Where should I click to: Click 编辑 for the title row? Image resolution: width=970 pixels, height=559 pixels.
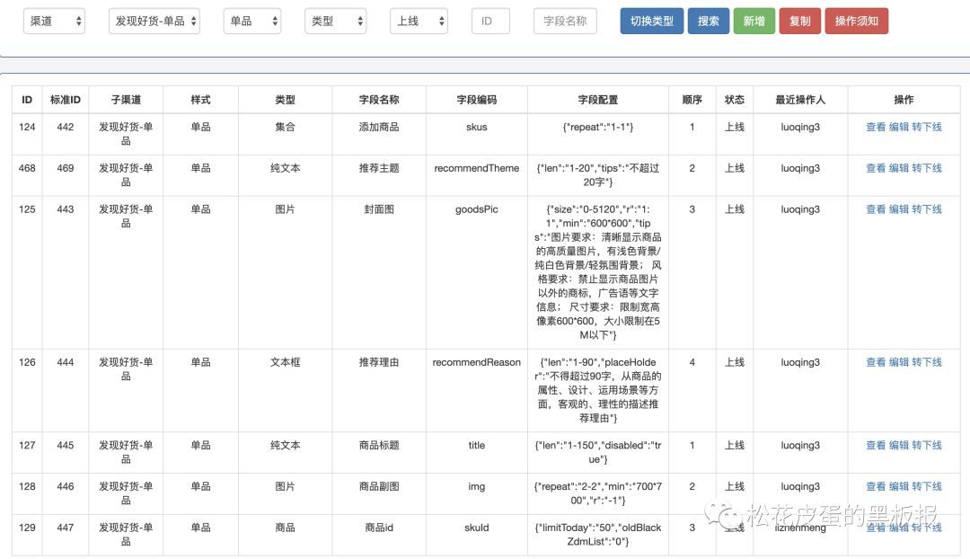pos(898,445)
